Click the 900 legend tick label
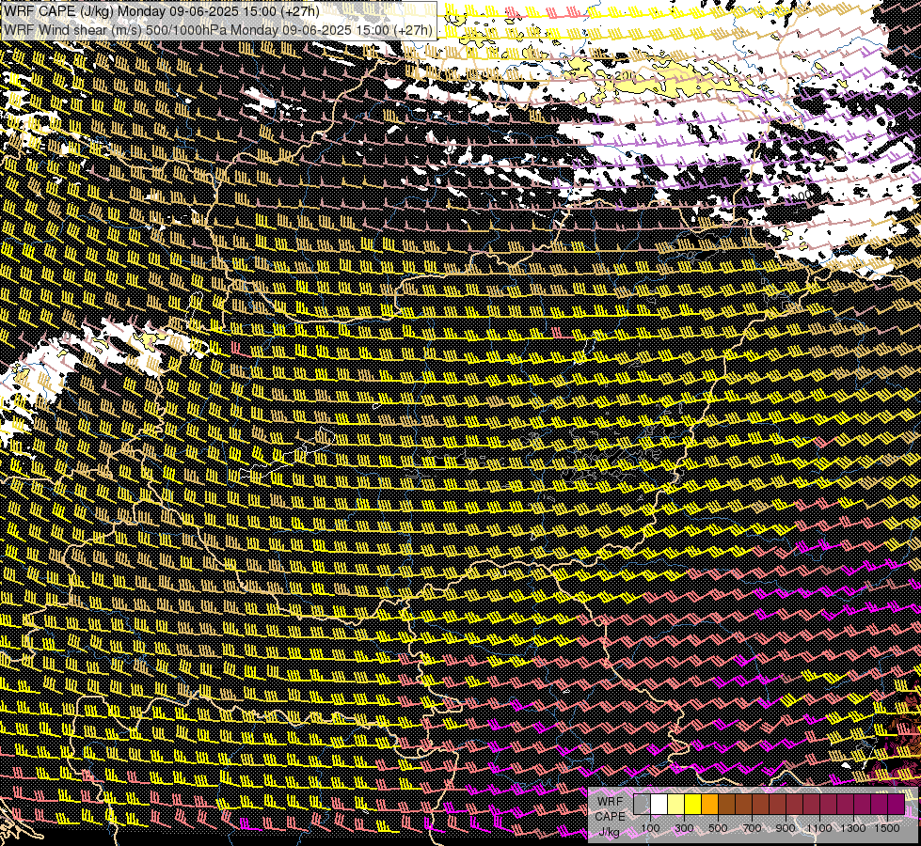Screen dimensions: 921x846 786,828
